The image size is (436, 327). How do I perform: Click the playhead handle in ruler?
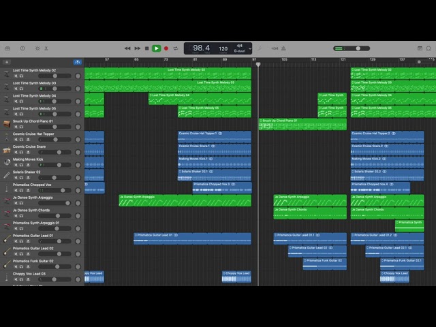pyautogui.click(x=258, y=64)
